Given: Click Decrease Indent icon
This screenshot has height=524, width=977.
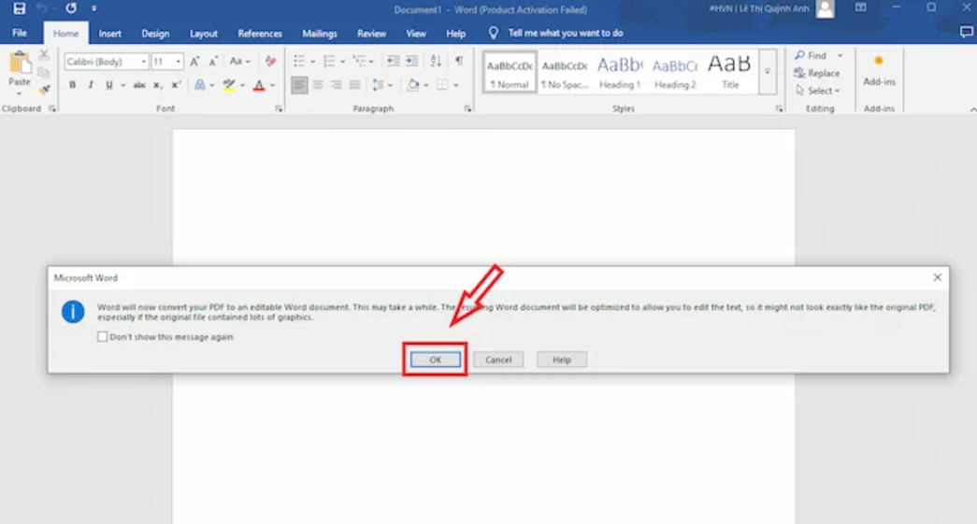Looking at the screenshot, I should (x=394, y=61).
